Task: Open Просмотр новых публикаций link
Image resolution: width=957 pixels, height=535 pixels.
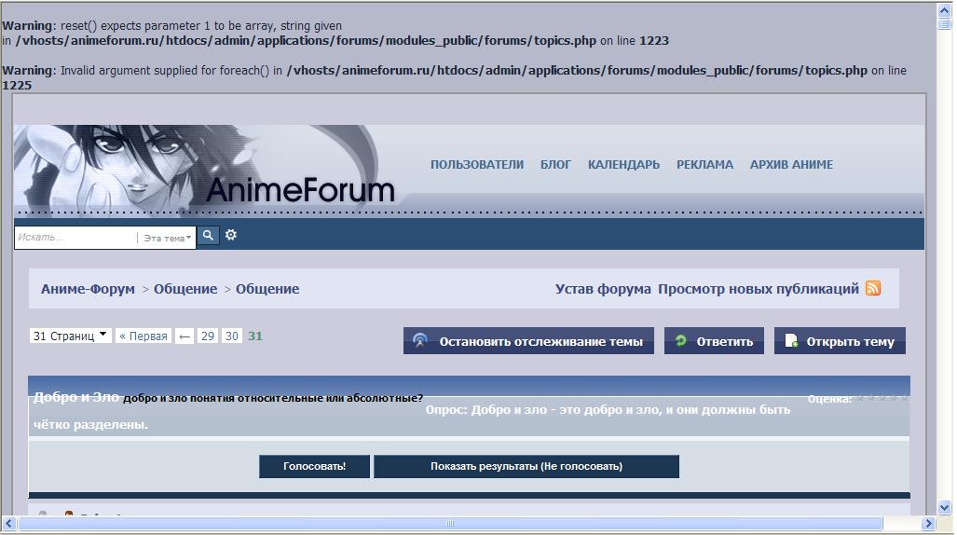Action: pyautogui.click(x=758, y=289)
